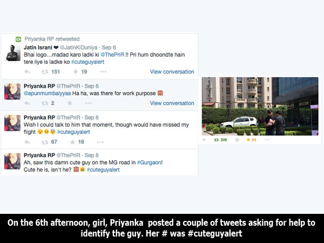324x243 pixels.
Task: Favorite the missed my flight tweet
Action: pyautogui.click(x=72, y=141)
